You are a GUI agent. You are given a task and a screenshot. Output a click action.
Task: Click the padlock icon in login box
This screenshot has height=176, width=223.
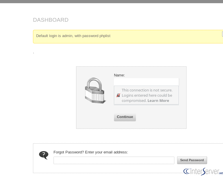coord(95,91)
